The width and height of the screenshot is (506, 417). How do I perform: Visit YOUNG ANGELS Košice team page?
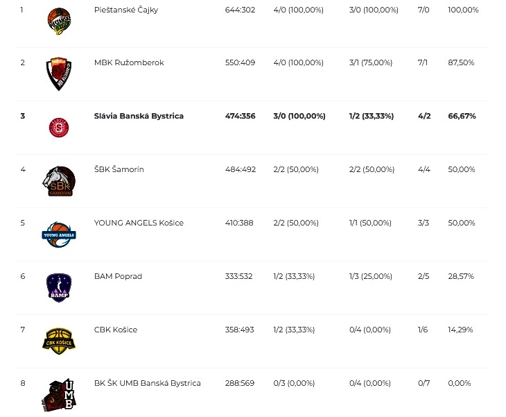click(139, 223)
